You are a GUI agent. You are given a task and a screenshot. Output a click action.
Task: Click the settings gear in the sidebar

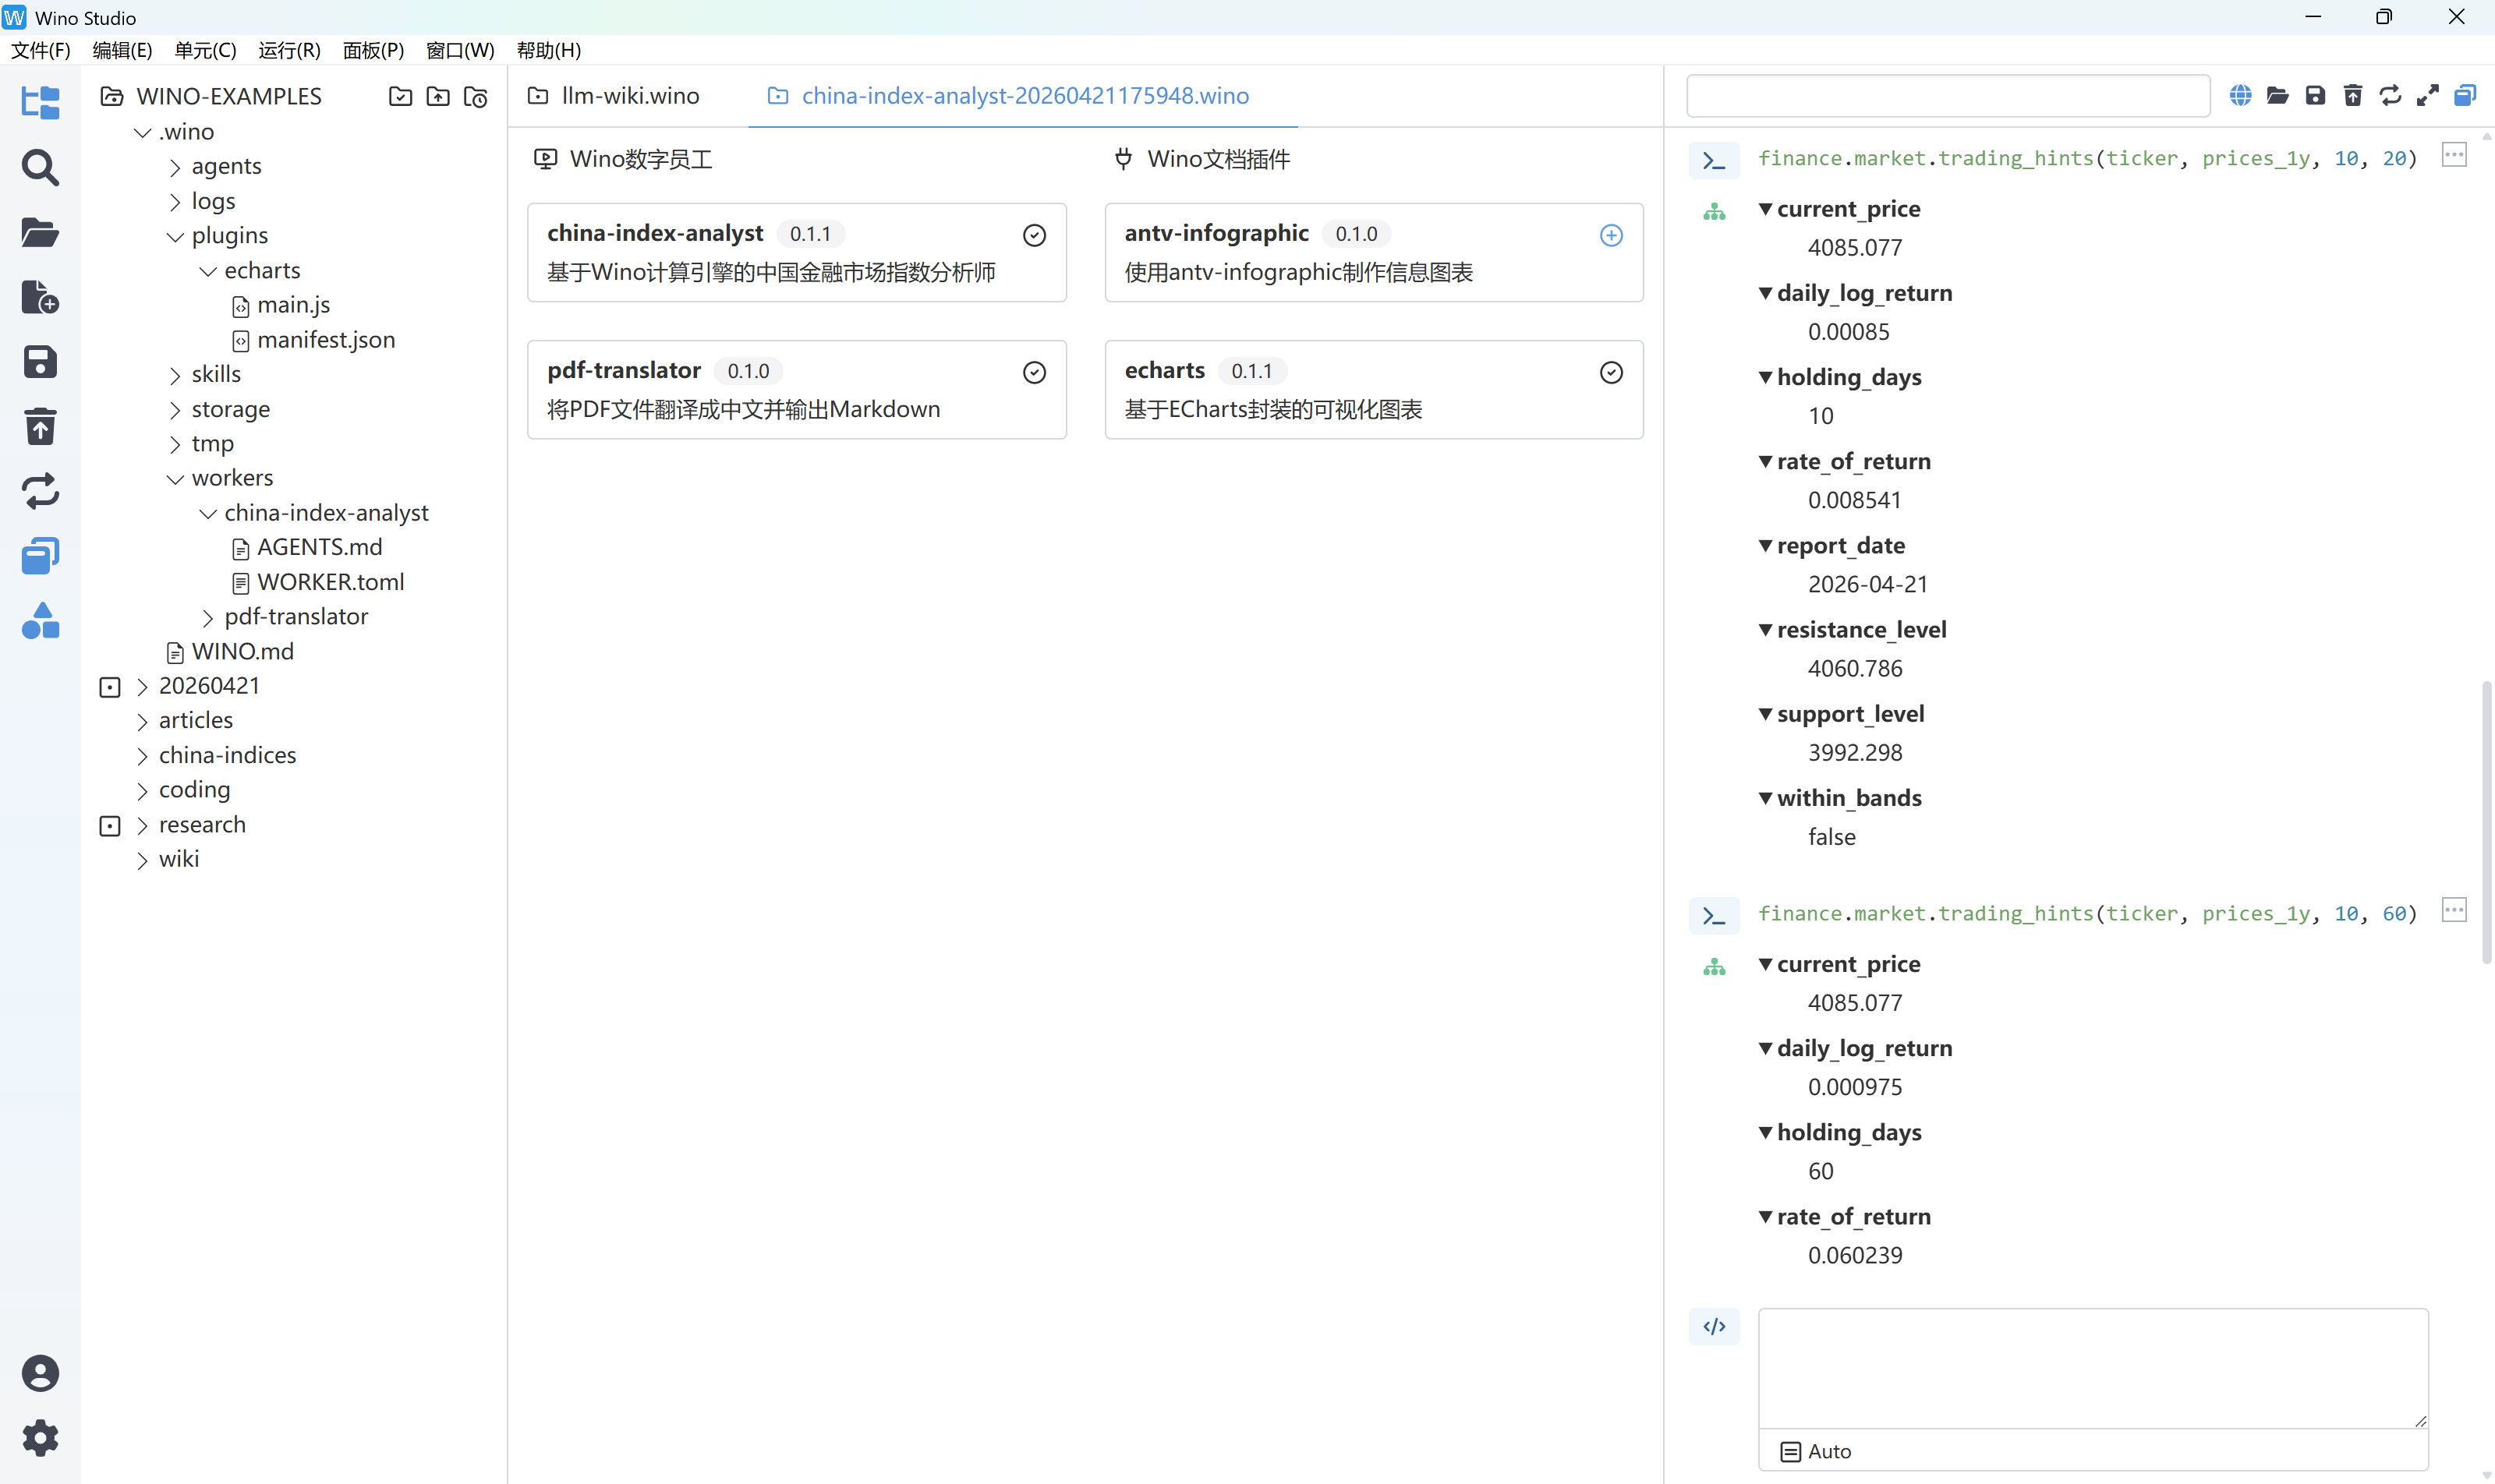(40, 1438)
